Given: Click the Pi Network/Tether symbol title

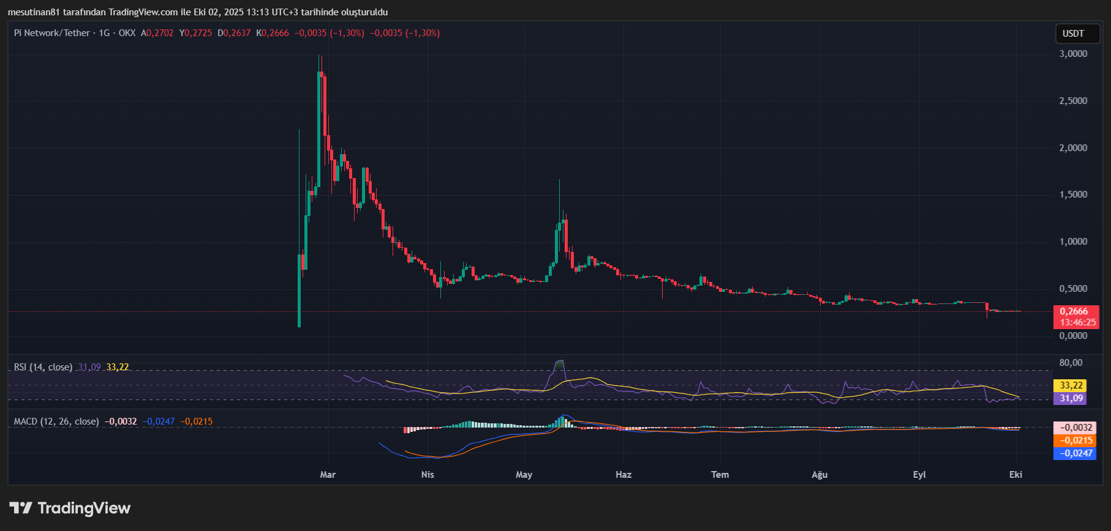Looking at the screenshot, I should pyautogui.click(x=52, y=33).
